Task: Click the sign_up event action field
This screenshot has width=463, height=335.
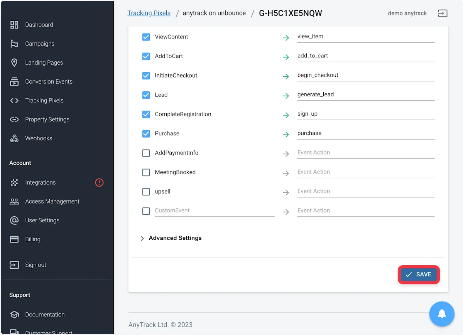Action: pos(366,114)
